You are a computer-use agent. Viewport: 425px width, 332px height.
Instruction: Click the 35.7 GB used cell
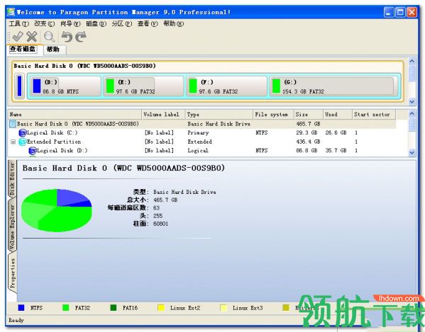tap(336, 151)
